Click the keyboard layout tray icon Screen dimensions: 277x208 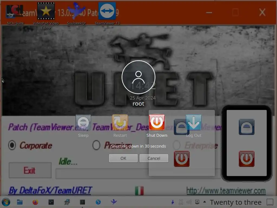pyautogui.click(x=197, y=202)
